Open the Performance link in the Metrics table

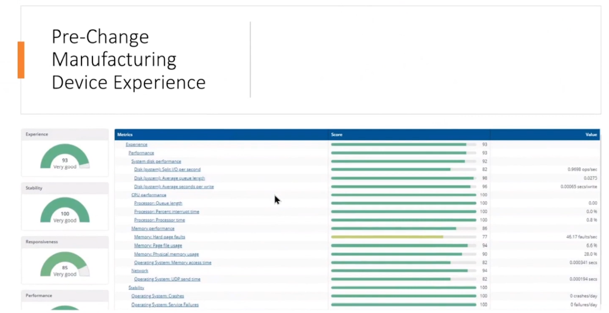[x=141, y=153]
